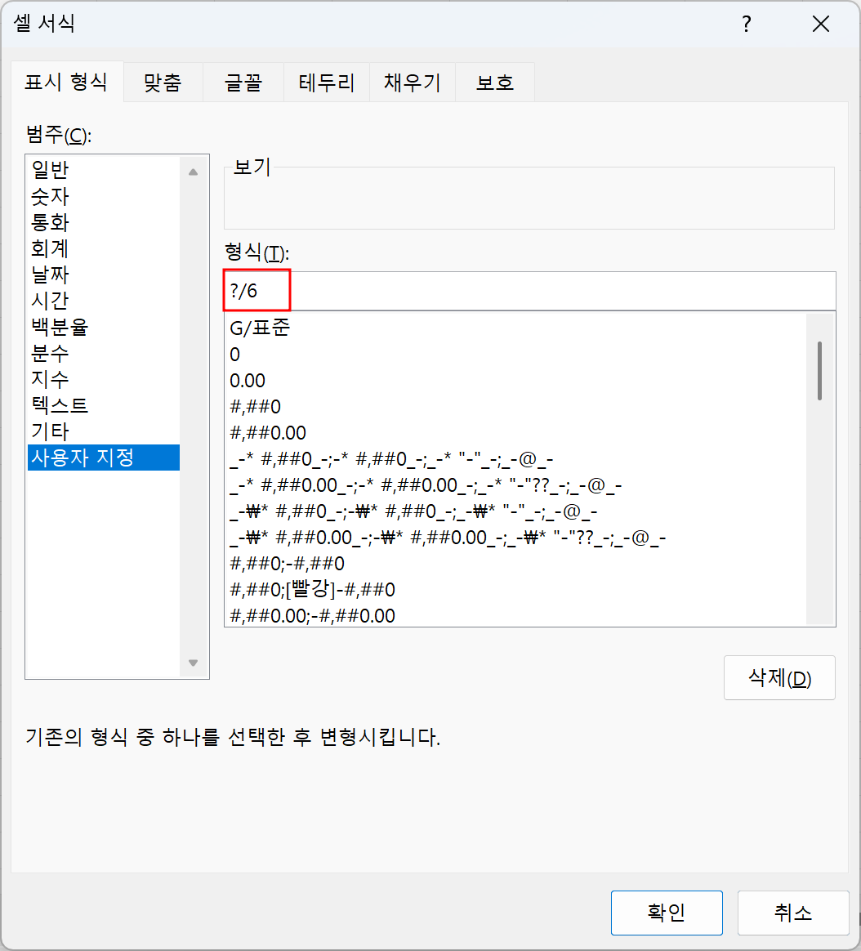Select the 통화 category

click(x=57, y=222)
